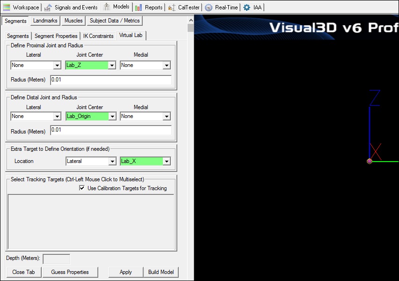Screen dimensions: 399x281
Task: Click the distal Radius (Meters) field
Action: point(111,130)
